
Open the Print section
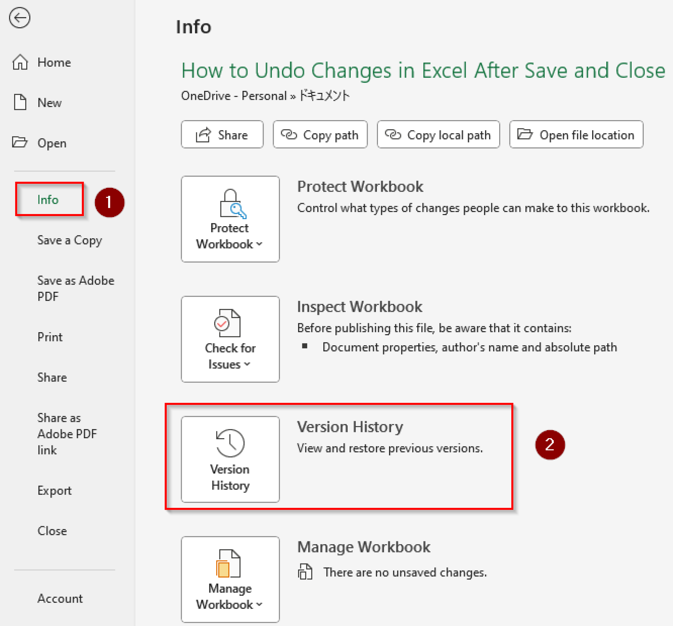[50, 337]
